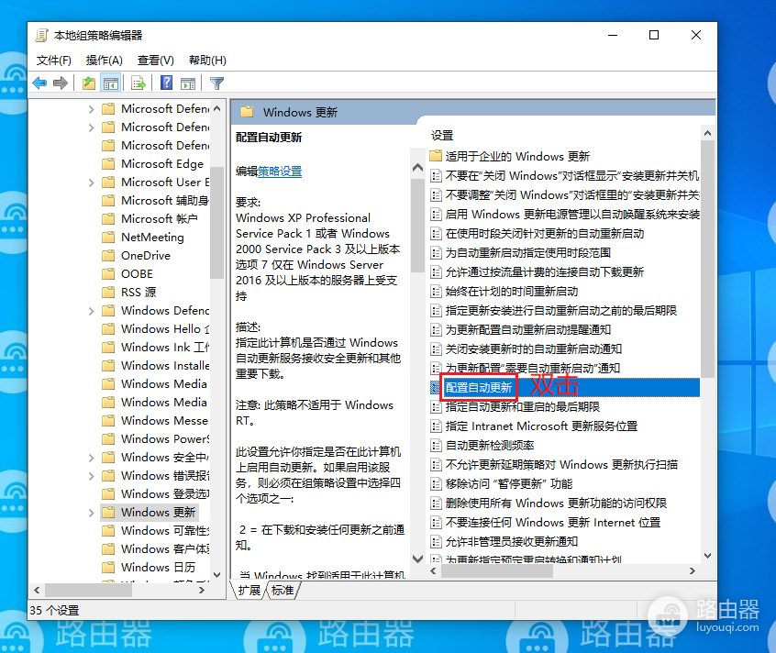Viewport: 776px width, 653px height.
Task: Select Windows 更新 in the tree
Action: click(x=159, y=512)
